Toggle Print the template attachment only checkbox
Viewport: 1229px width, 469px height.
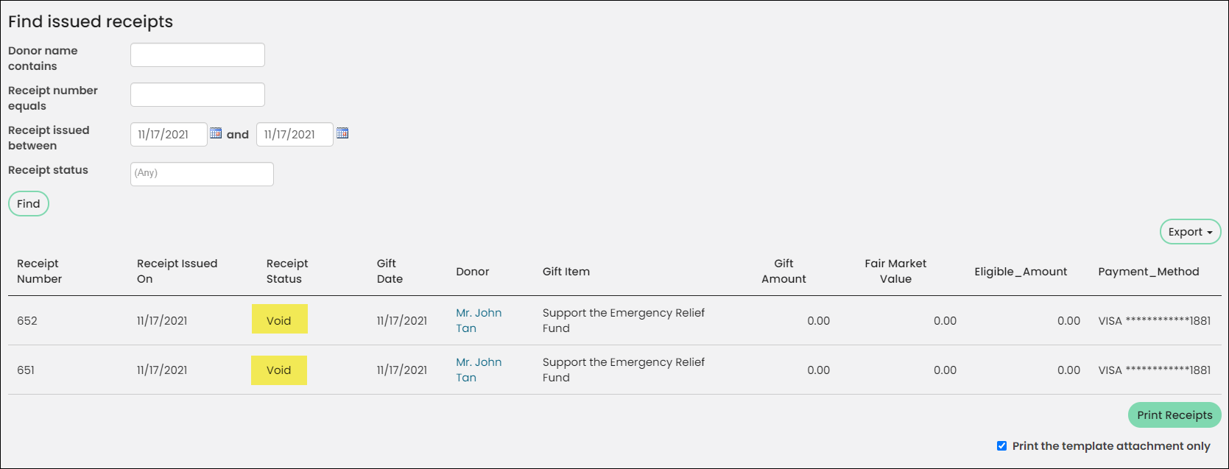(1001, 445)
